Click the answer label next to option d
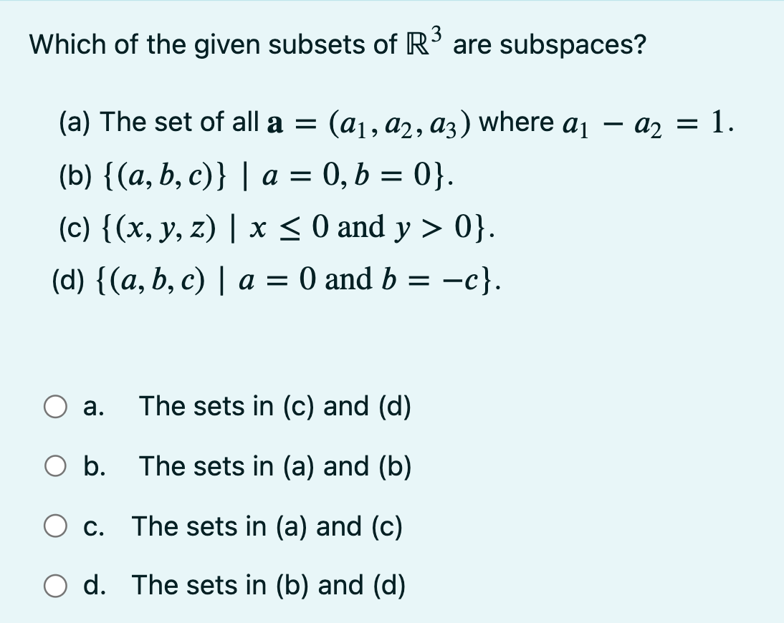This screenshot has width=784, height=623. (270, 585)
